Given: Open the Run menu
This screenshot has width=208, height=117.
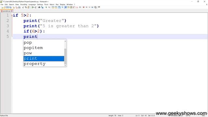Looking at the screenshot, I should click(57, 5).
